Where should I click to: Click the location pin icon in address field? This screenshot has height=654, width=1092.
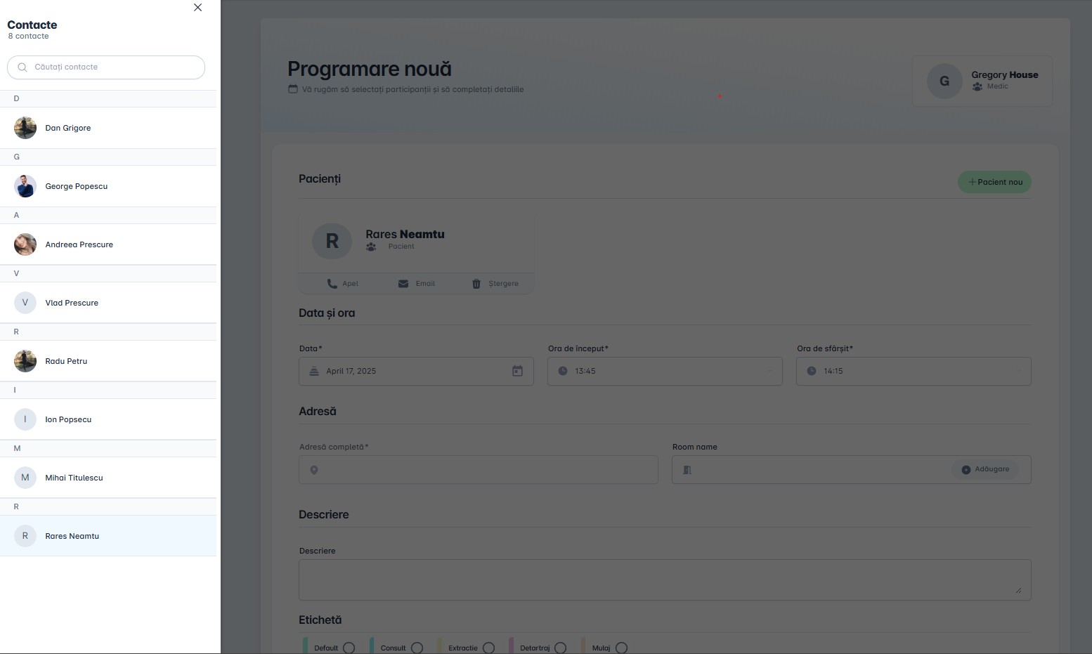(314, 470)
